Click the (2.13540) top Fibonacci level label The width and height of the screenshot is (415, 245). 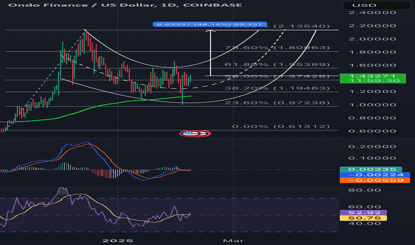click(301, 26)
